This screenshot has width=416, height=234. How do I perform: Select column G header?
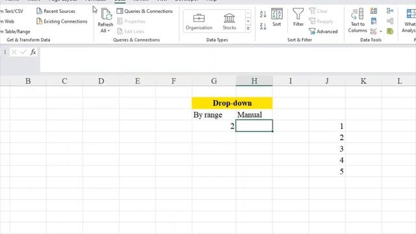[214, 81]
